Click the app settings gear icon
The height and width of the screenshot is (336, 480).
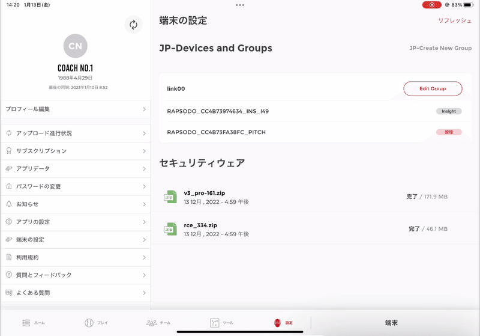(x=9, y=222)
